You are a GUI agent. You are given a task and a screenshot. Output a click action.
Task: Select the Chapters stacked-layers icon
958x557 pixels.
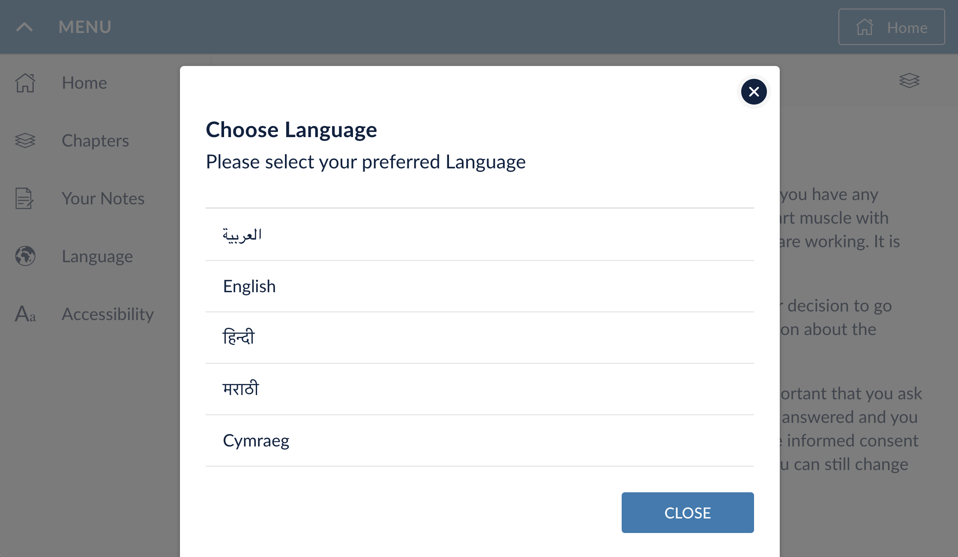[x=25, y=141]
